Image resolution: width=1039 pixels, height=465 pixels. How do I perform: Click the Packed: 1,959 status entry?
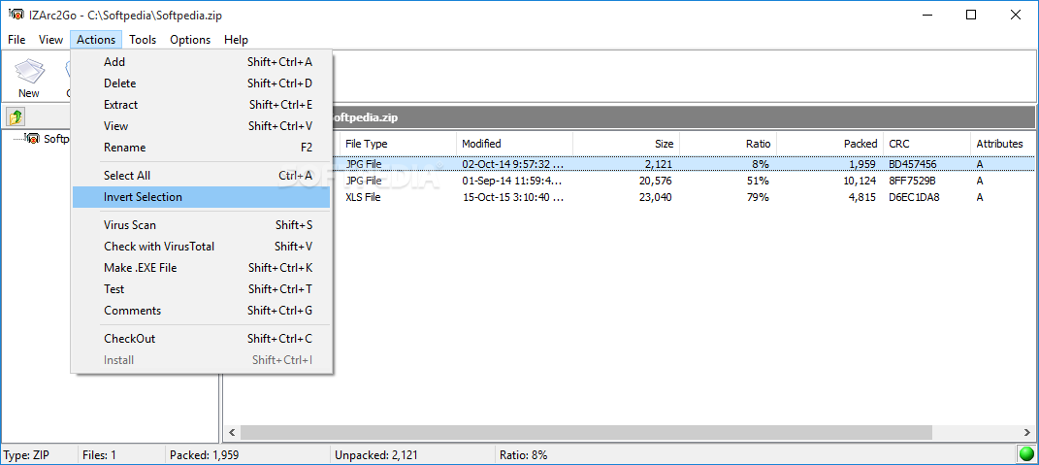204,455
